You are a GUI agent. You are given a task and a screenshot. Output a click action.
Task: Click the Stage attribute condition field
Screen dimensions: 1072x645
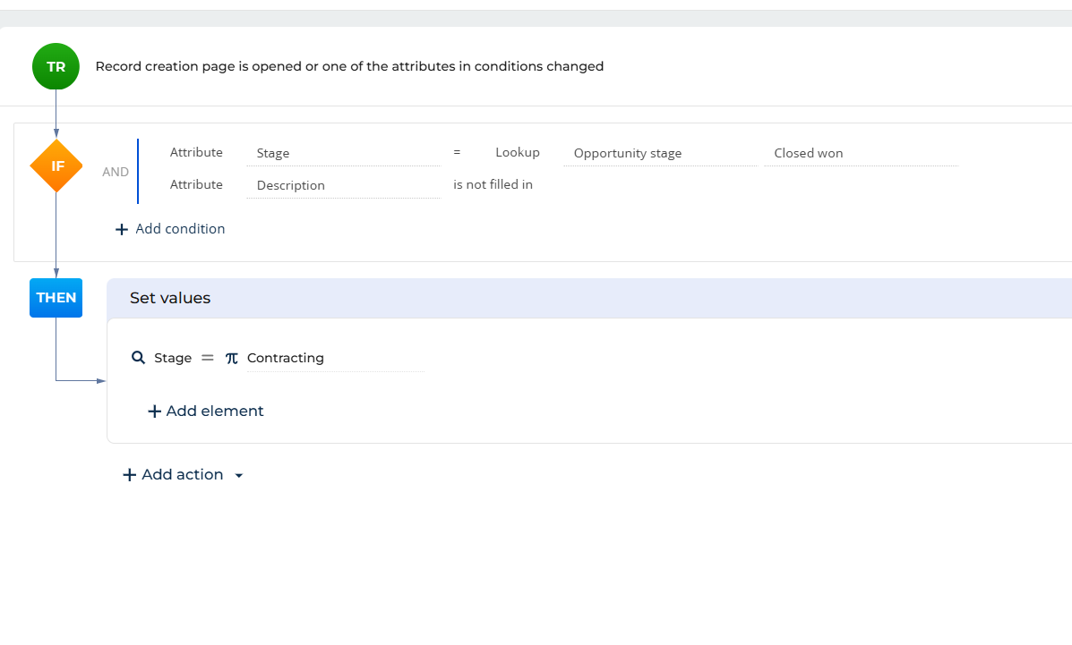click(342, 154)
